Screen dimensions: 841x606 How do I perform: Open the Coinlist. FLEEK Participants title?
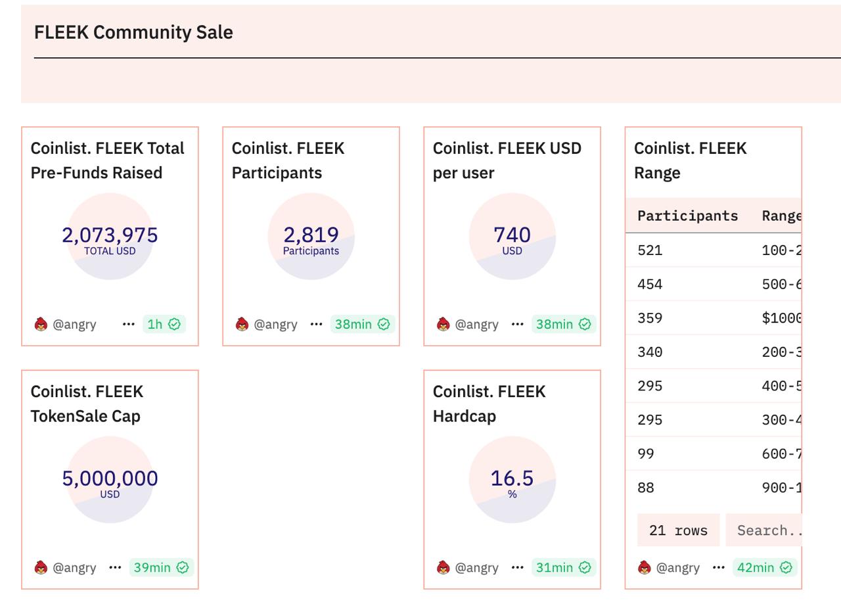point(288,160)
